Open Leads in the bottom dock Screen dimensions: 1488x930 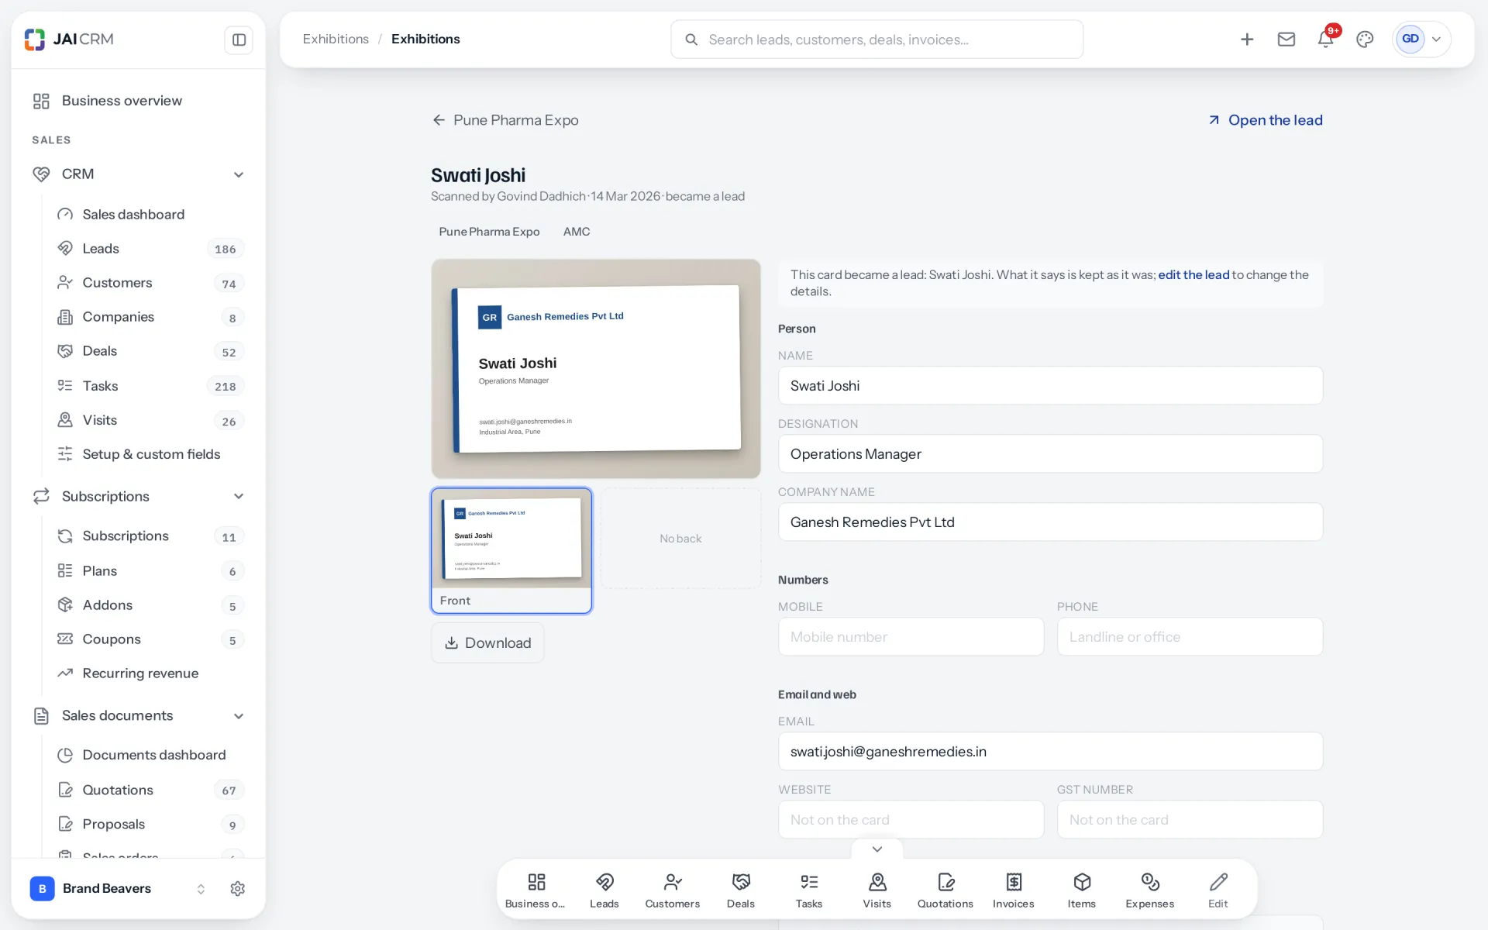coord(604,890)
